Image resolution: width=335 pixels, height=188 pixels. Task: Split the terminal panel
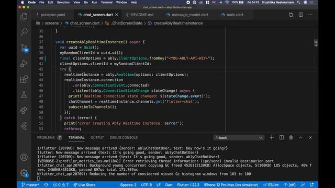pos(282,138)
